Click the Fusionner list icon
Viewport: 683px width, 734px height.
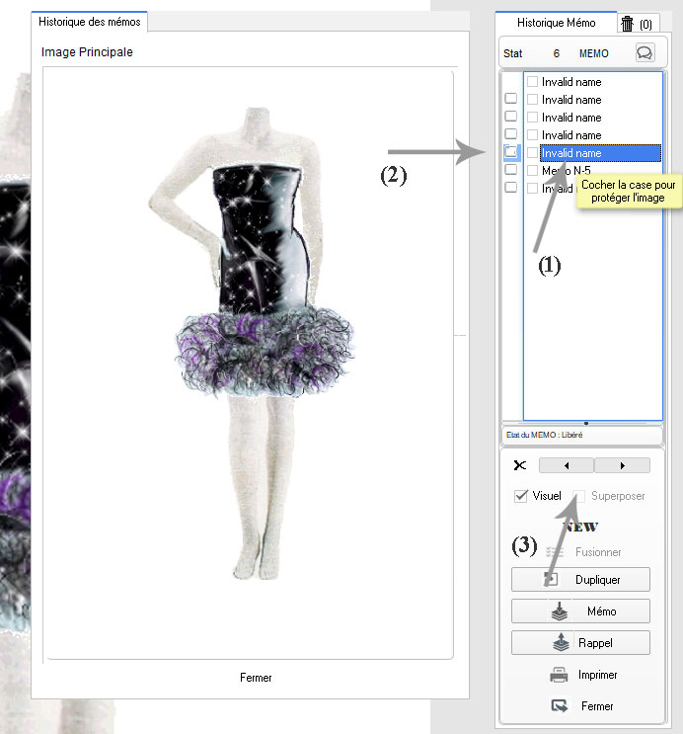[x=555, y=552]
